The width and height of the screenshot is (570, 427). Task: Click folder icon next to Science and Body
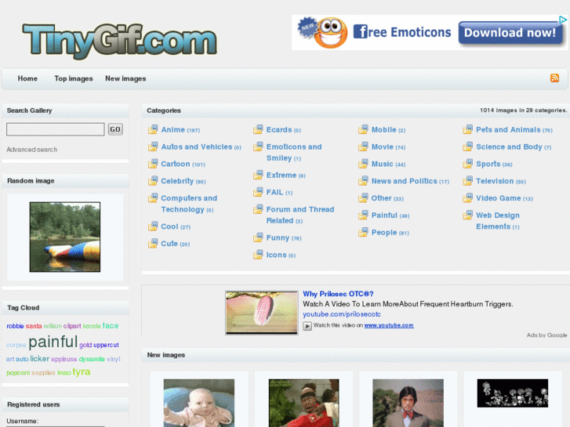pyautogui.click(x=468, y=147)
